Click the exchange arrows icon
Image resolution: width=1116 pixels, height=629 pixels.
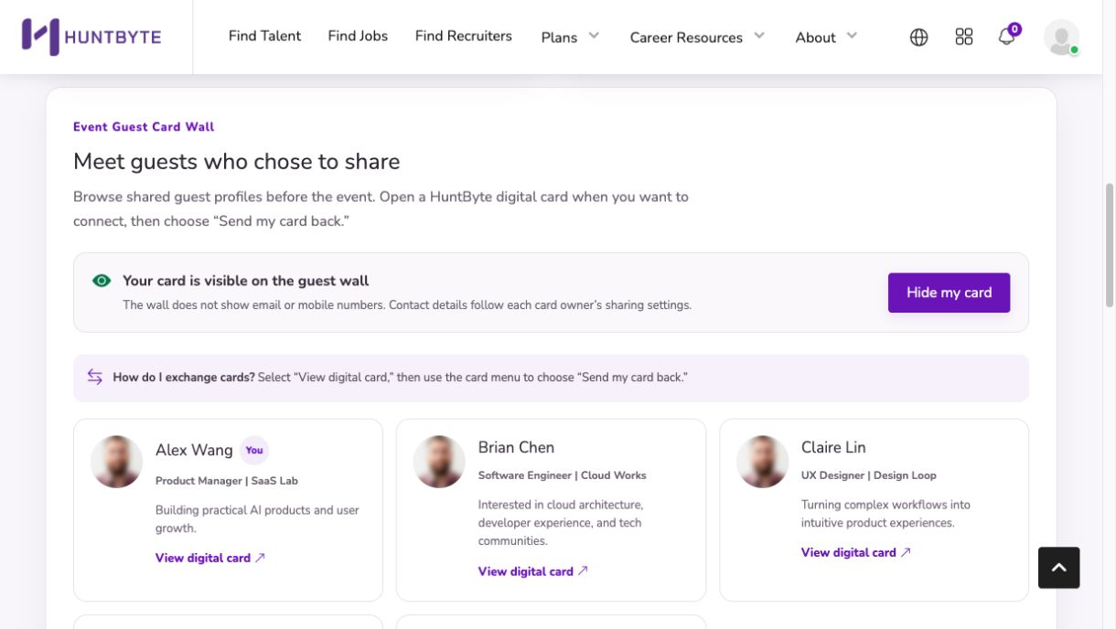coord(95,377)
